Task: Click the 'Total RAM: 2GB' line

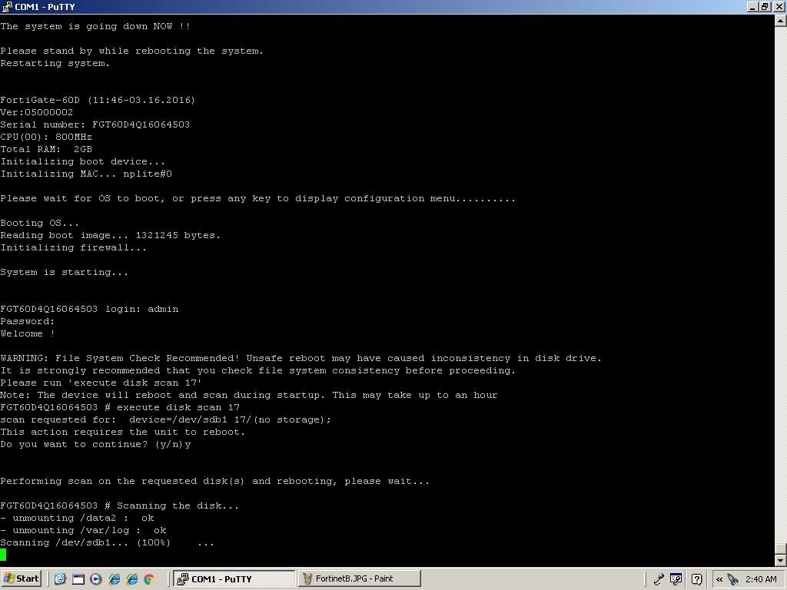Action: coord(46,149)
